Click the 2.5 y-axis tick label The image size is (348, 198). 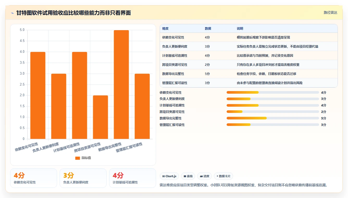pos(22,85)
